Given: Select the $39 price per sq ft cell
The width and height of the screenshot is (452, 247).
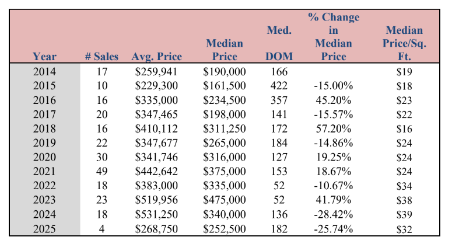Looking at the screenshot, I should pos(404,214).
